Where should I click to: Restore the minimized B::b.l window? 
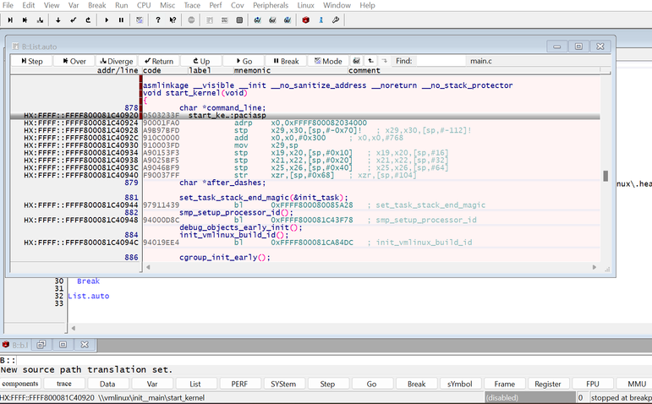pyautogui.click(x=41, y=345)
